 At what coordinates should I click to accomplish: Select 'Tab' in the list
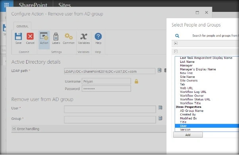click(x=182, y=84)
